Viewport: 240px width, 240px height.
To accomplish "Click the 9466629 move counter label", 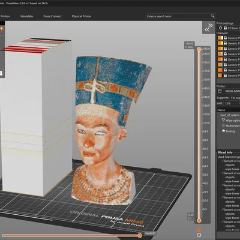I will point(151,233).
